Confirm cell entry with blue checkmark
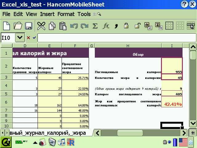197x148 pixels. [34, 38]
